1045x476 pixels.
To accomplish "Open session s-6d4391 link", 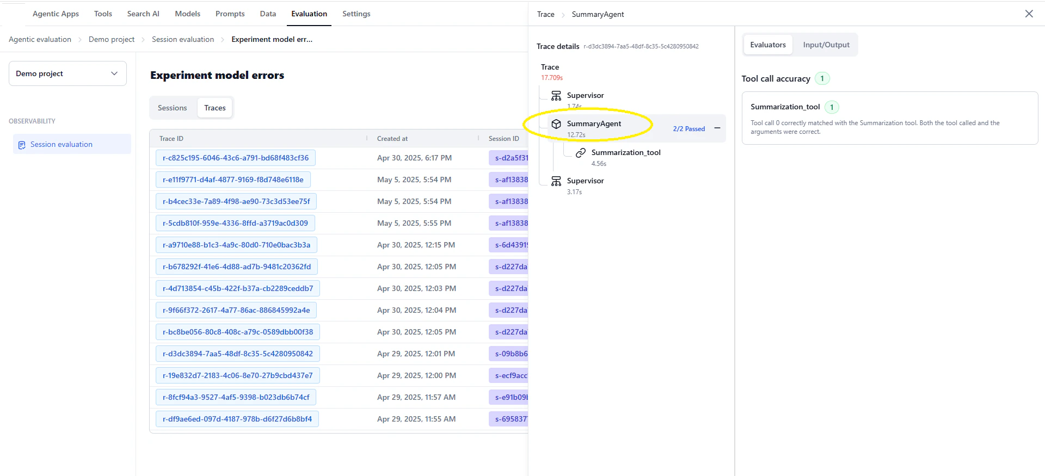I will (509, 245).
